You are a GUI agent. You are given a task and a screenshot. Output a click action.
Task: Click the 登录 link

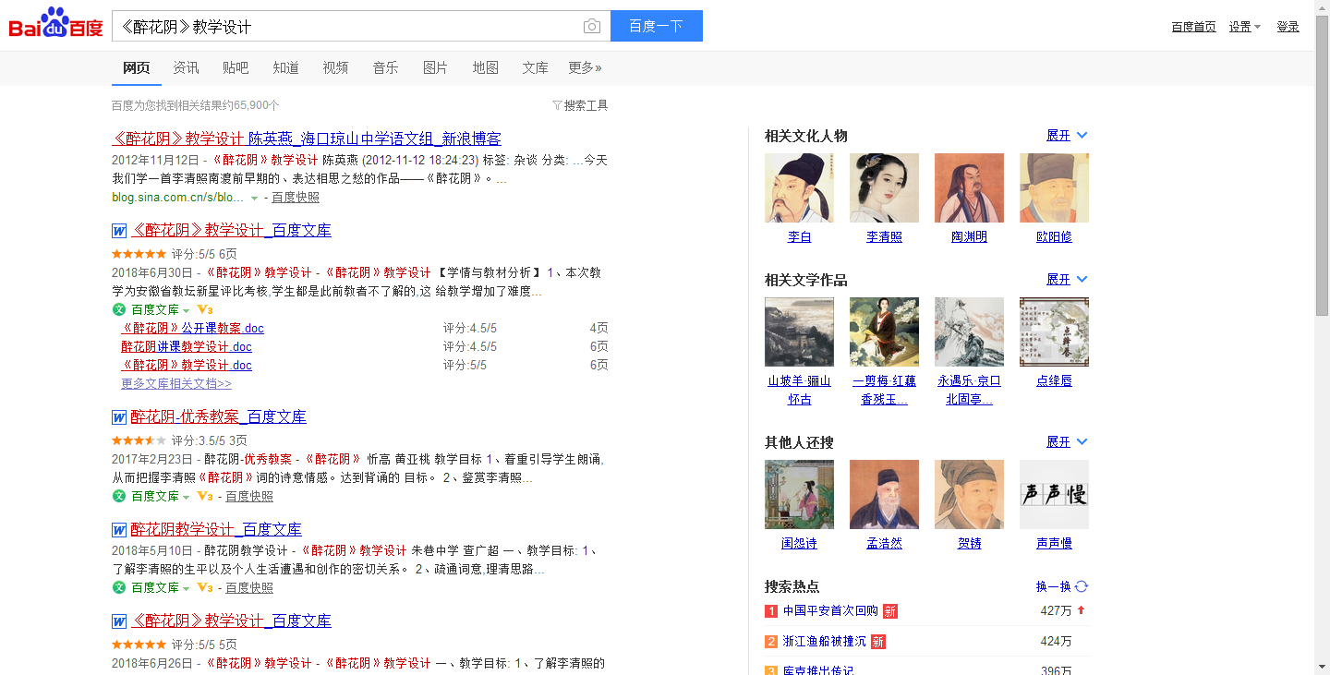point(1288,27)
